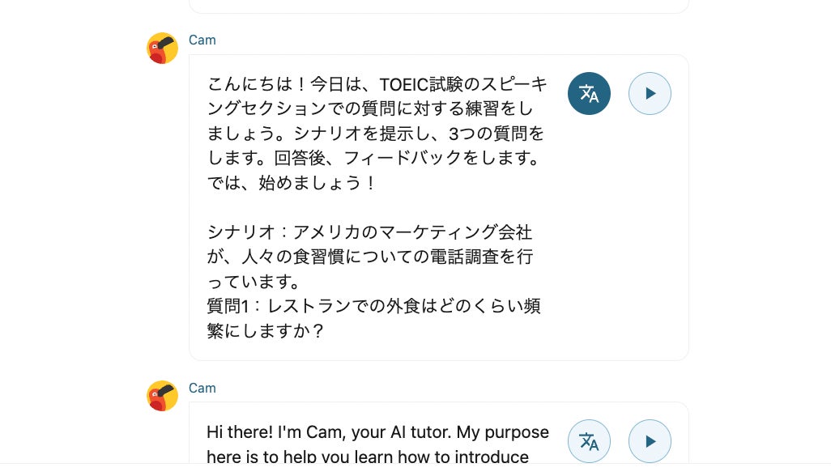This screenshot has height=476, width=831.
Task: Click Cam's bird avatar beside the Japanese message
Action: (x=163, y=49)
